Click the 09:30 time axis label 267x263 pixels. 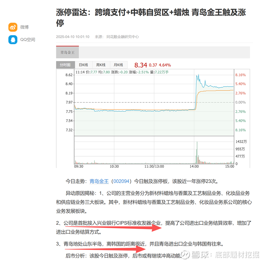coord(79,166)
